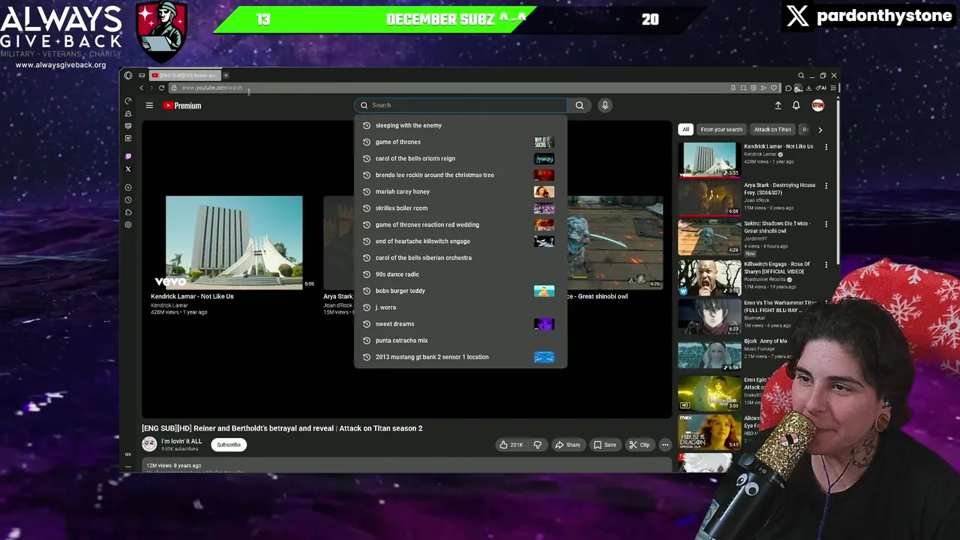
Task: Open the YouTube upload create icon
Action: (x=778, y=106)
